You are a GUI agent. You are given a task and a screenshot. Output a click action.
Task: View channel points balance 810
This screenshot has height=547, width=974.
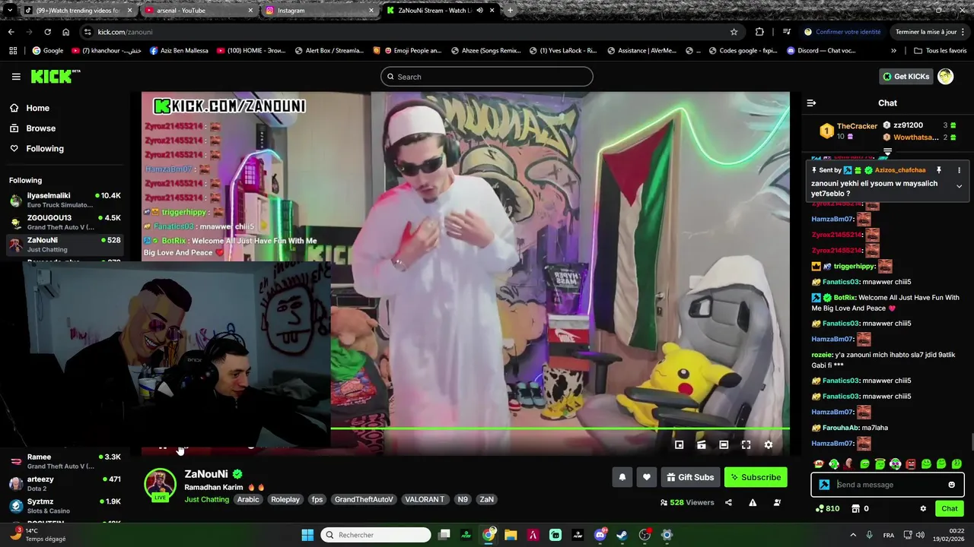pos(827,509)
